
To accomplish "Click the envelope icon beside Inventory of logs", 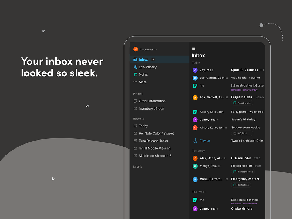I will (135, 108).
